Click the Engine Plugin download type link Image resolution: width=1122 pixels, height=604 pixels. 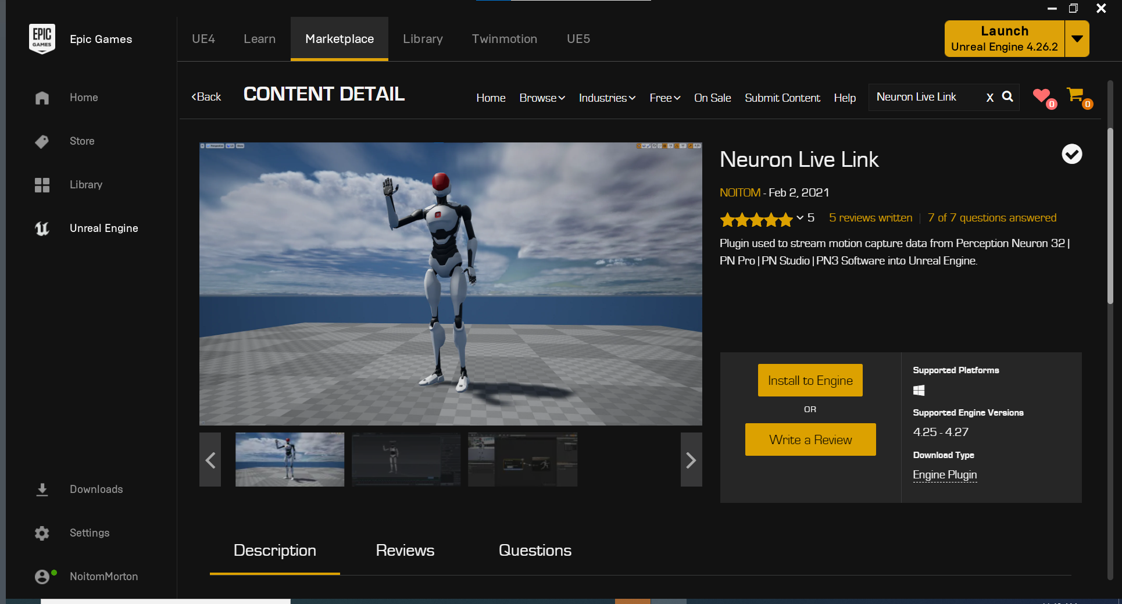click(x=945, y=475)
